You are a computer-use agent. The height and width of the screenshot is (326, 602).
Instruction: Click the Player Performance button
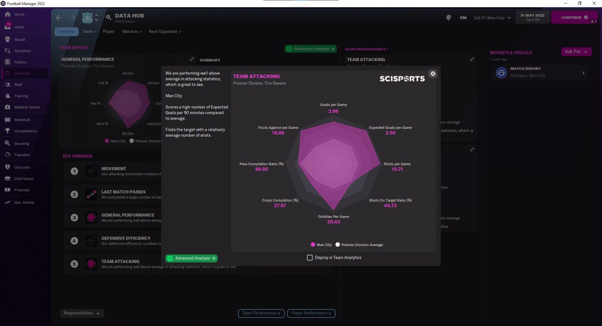[x=311, y=313]
